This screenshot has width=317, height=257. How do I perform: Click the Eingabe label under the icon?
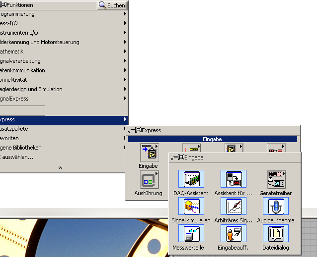tap(148, 166)
